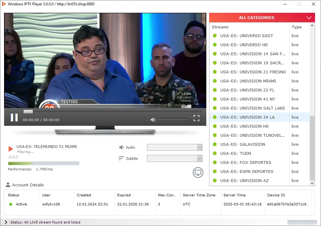Select stream USA-ES: UNIVISION SALT LAKE
This screenshot has height=226, width=321.
click(x=260, y=108)
